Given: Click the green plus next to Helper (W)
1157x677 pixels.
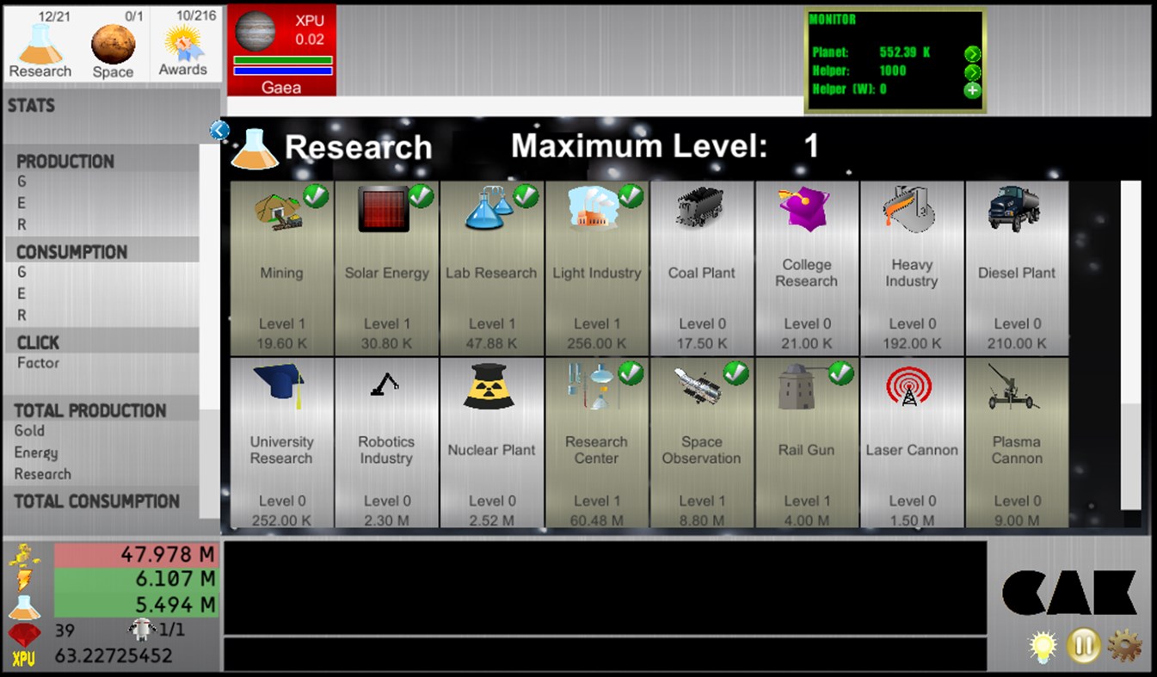Looking at the screenshot, I should tap(973, 89).
